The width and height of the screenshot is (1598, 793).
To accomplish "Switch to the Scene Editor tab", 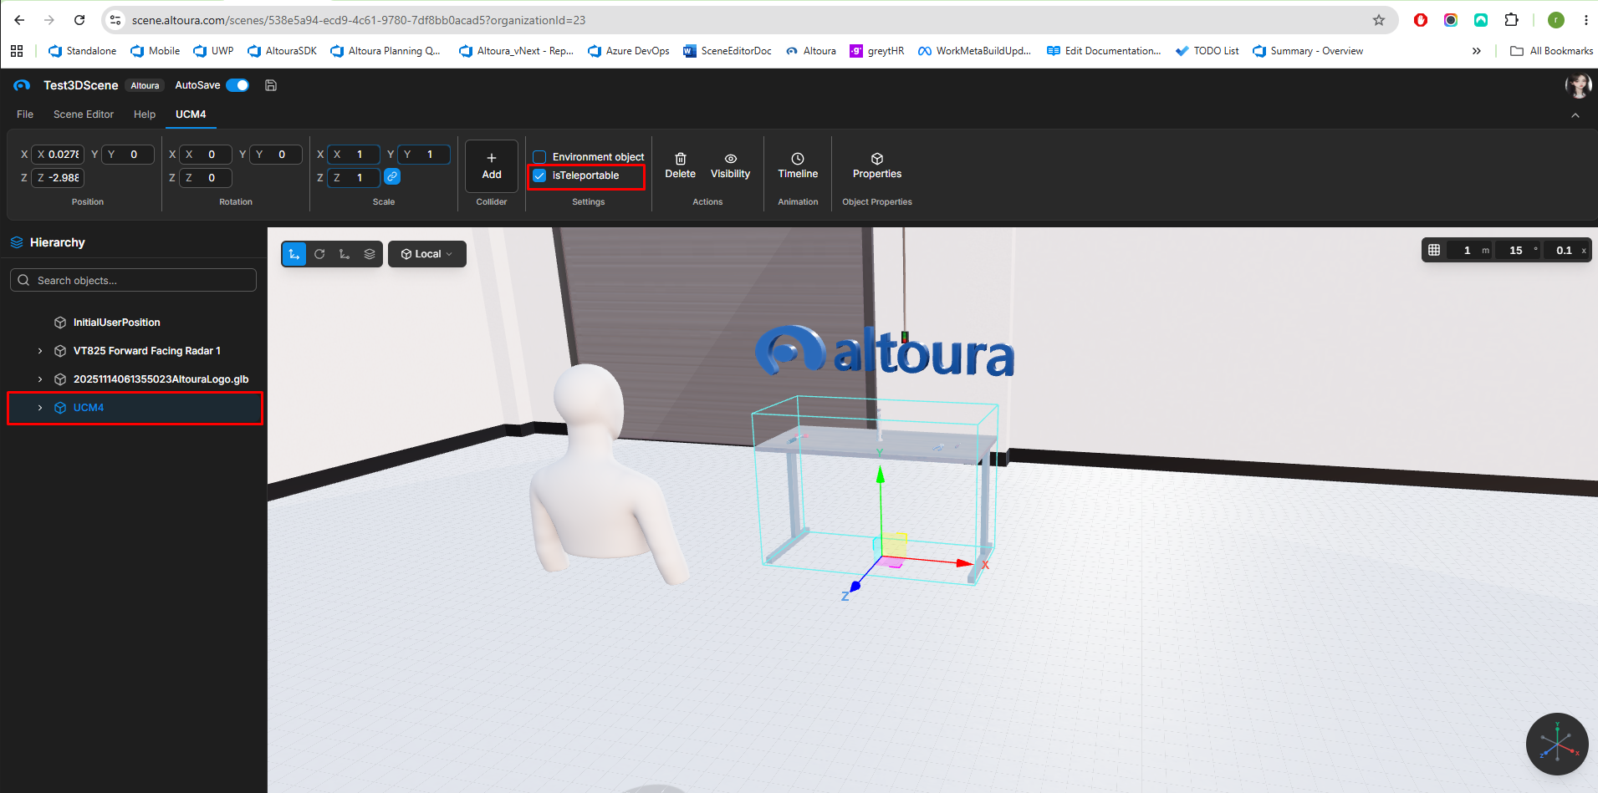I will pos(84,114).
